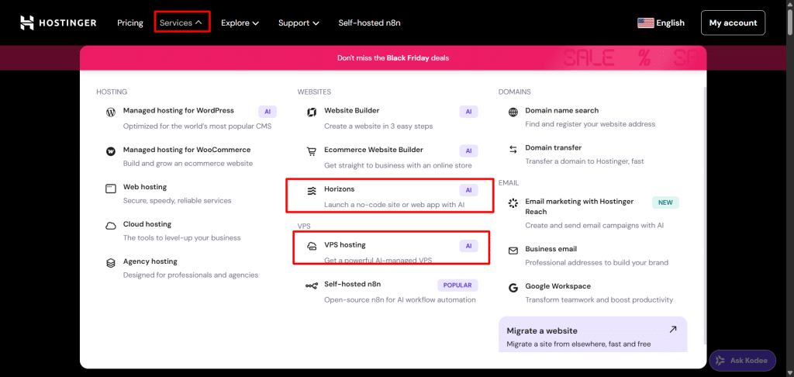Click the DOMAINS section heading
Screen dimensions: 794x377
[x=515, y=92]
